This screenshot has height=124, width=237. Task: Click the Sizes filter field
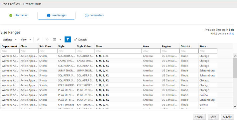[x=118, y=51]
